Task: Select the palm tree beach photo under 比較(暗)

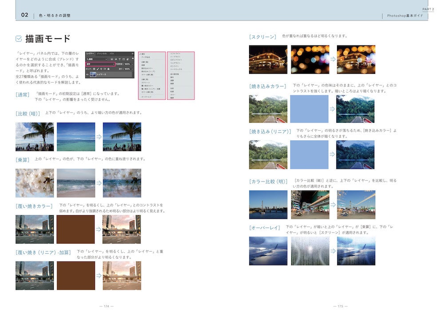Action: (x=35, y=137)
